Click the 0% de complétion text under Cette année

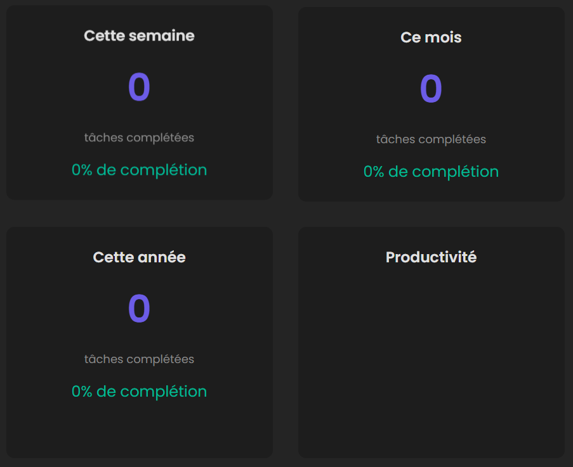(139, 392)
